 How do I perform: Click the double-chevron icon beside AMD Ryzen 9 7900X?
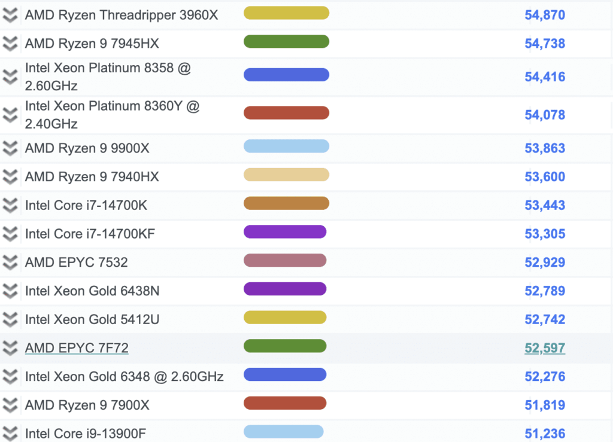[x=10, y=405]
